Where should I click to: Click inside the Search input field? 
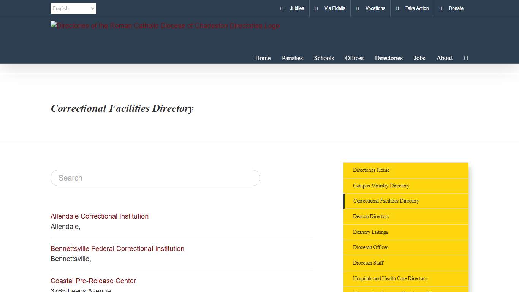pos(155,178)
